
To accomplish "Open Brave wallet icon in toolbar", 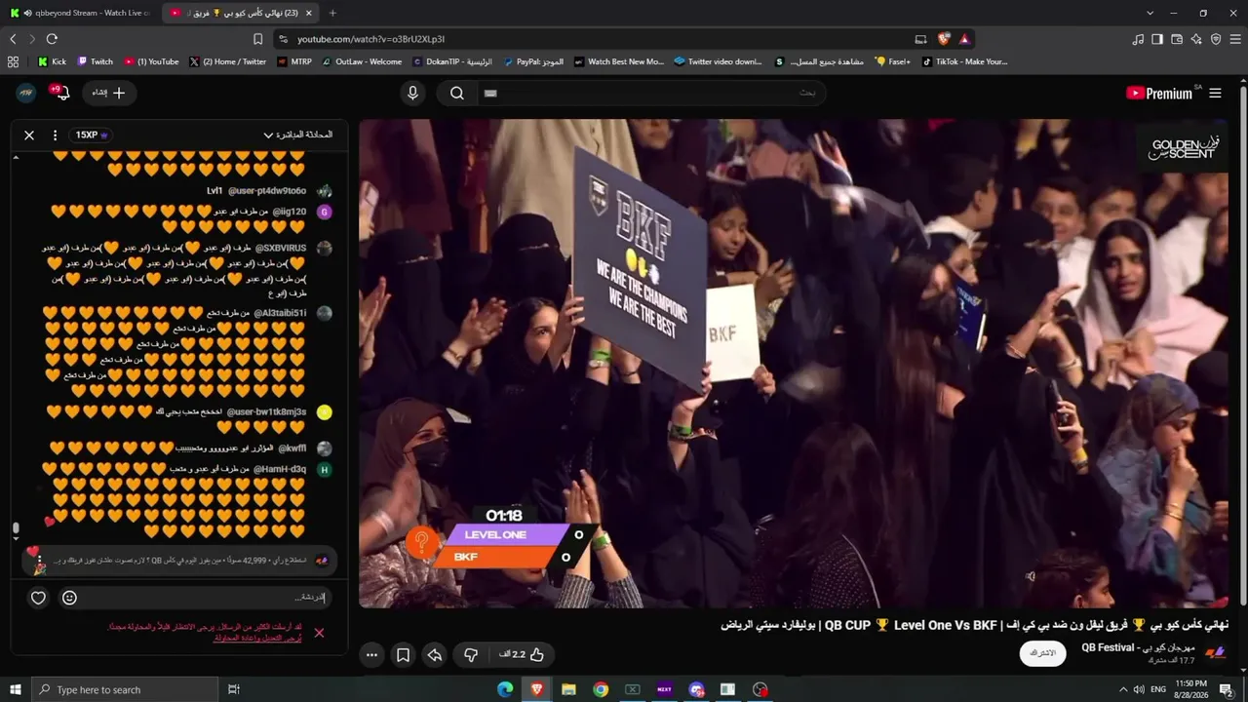I will [x=1177, y=39].
